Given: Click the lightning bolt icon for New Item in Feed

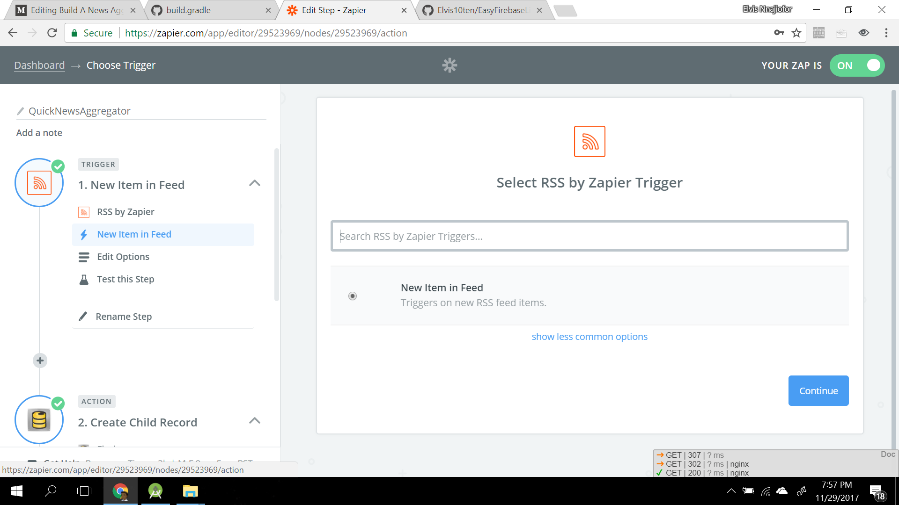Looking at the screenshot, I should click(84, 235).
